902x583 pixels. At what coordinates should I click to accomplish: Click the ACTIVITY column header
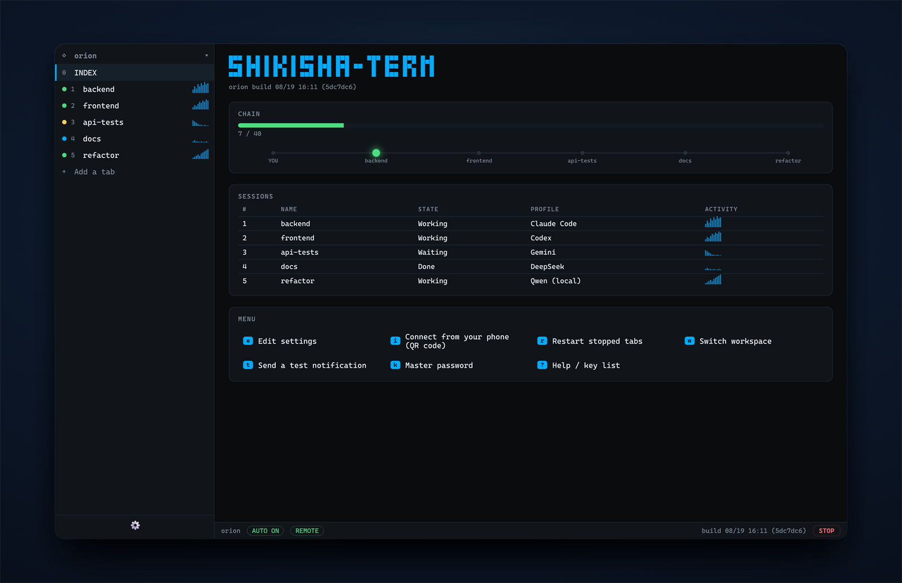coord(721,209)
